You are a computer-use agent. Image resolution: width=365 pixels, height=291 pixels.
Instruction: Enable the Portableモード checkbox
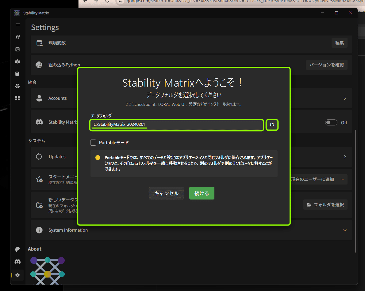pos(93,142)
